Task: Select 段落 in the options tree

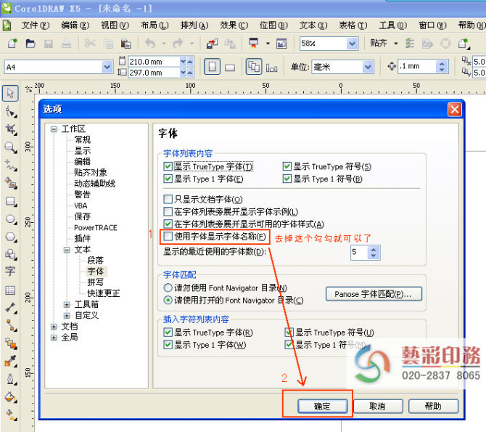Action: coord(96,260)
